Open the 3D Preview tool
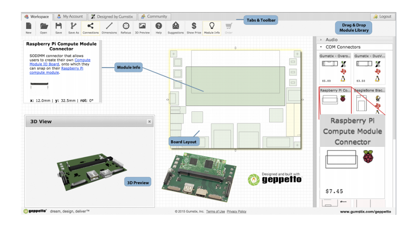The width and height of the screenshot is (417, 227). pyautogui.click(x=142, y=28)
